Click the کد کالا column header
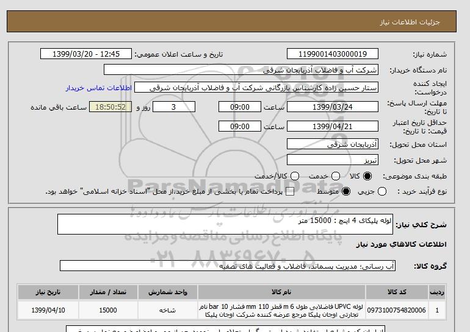Screen dimensions: 470x332 coord(397,292)
